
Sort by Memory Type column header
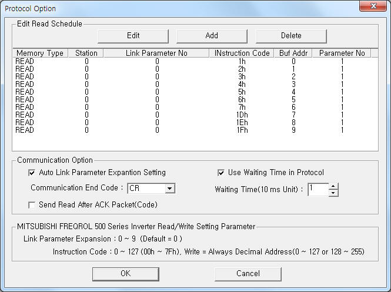tap(40, 53)
